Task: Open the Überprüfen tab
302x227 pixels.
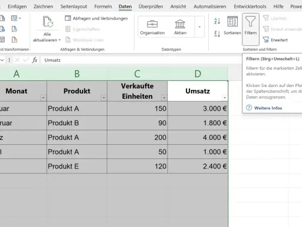Action: tap(151, 7)
